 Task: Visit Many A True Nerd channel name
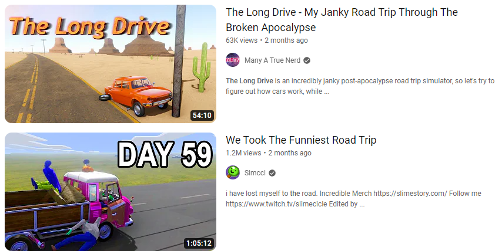(272, 60)
